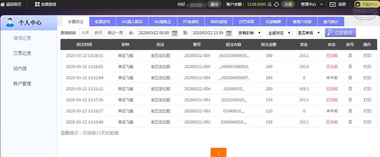
Task: Click the timestamp 2020-03-22 13:10:49
Action: (85, 122)
